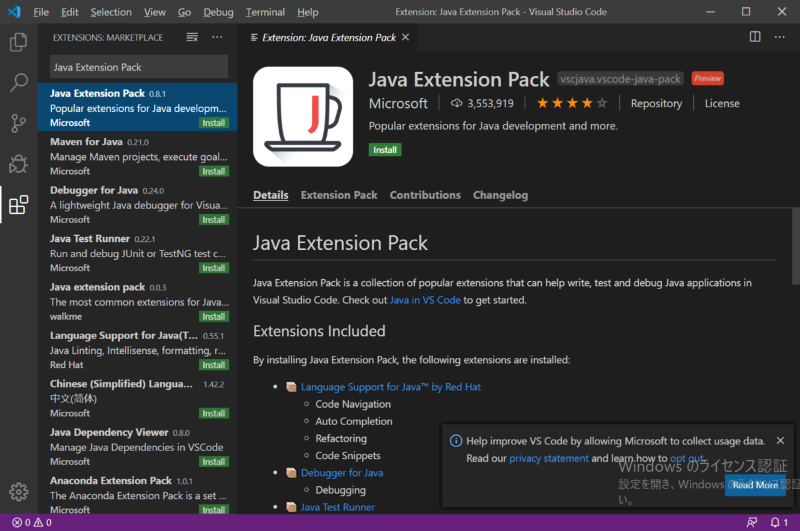800x531 pixels.
Task: Install walkme Java extension pack
Action: point(214,316)
